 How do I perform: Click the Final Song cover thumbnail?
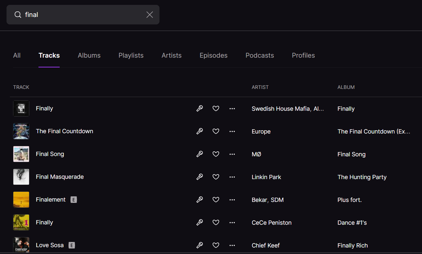pos(21,154)
